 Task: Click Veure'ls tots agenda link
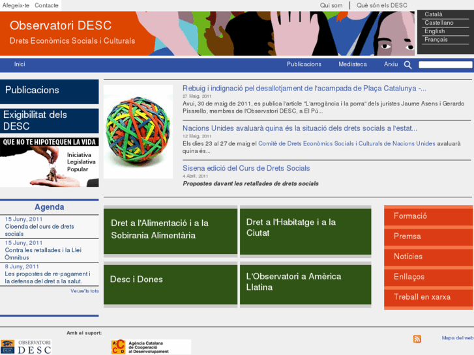(85, 291)
